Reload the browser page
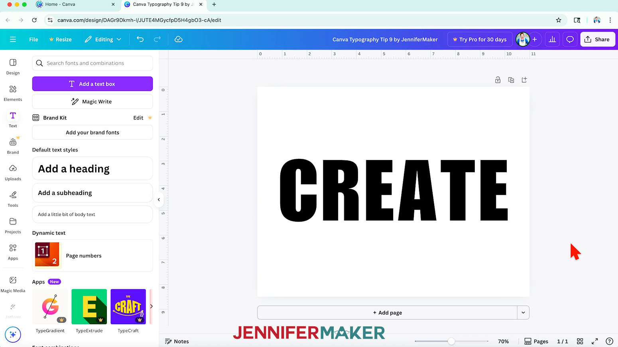 click(34, 20)
